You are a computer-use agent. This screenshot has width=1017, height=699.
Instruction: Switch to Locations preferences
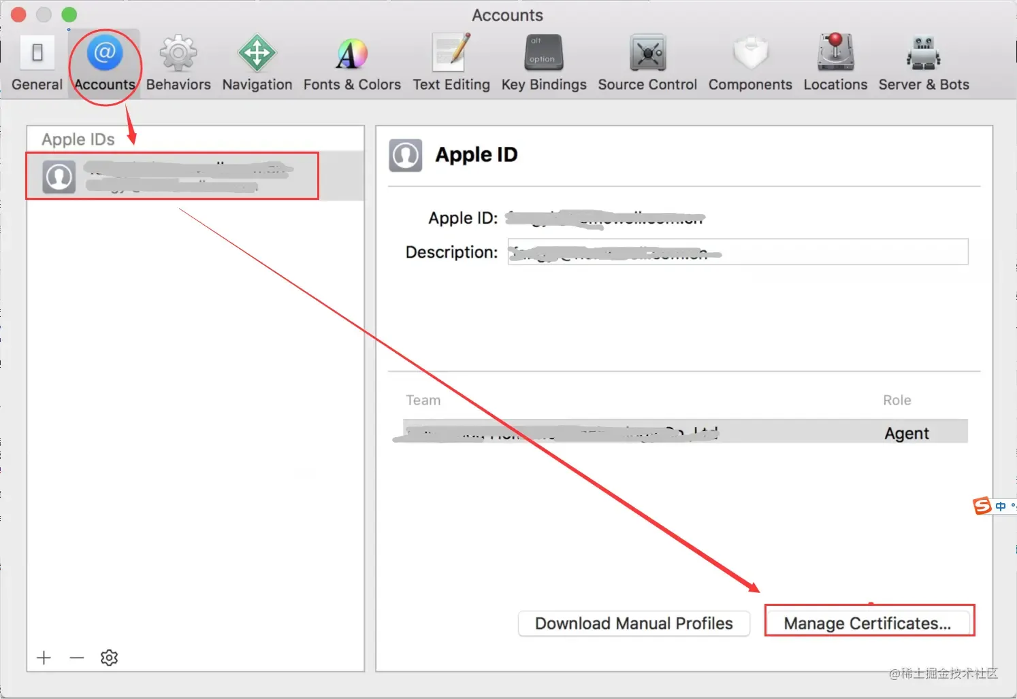point(835,63)
